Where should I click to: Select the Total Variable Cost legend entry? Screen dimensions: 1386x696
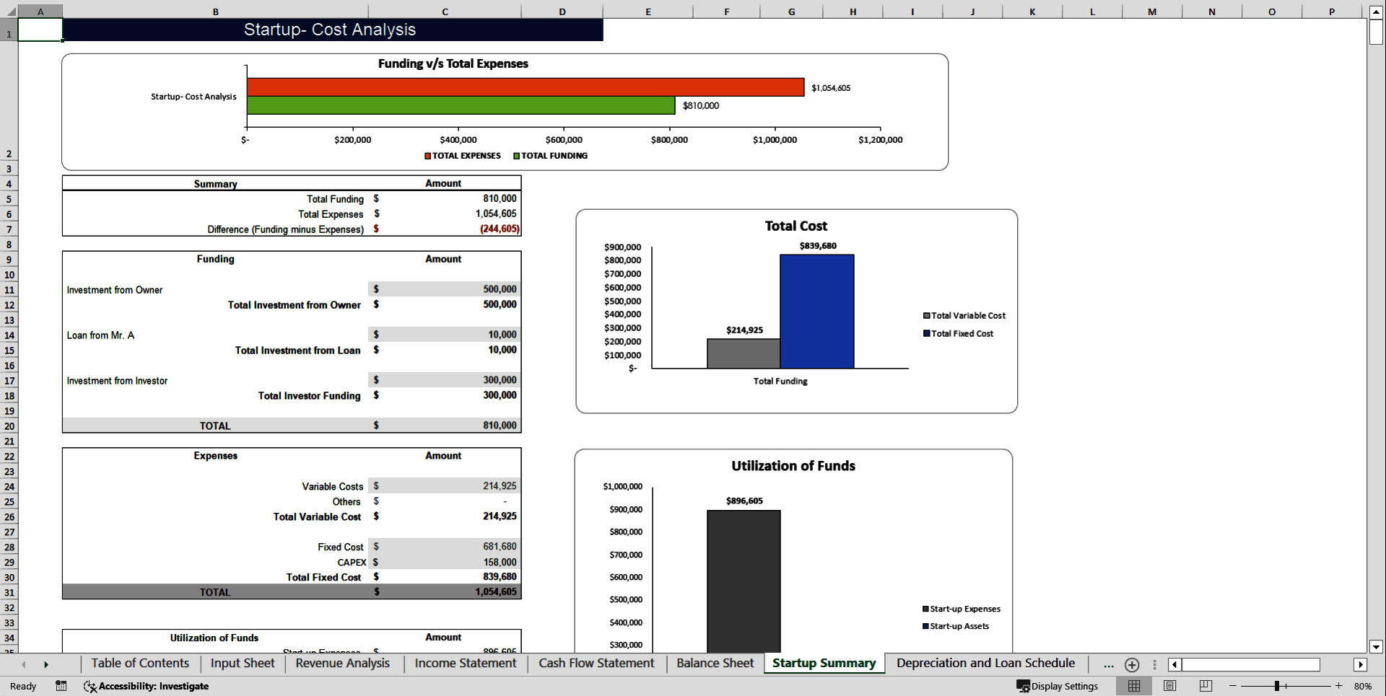tap(964, 315)
